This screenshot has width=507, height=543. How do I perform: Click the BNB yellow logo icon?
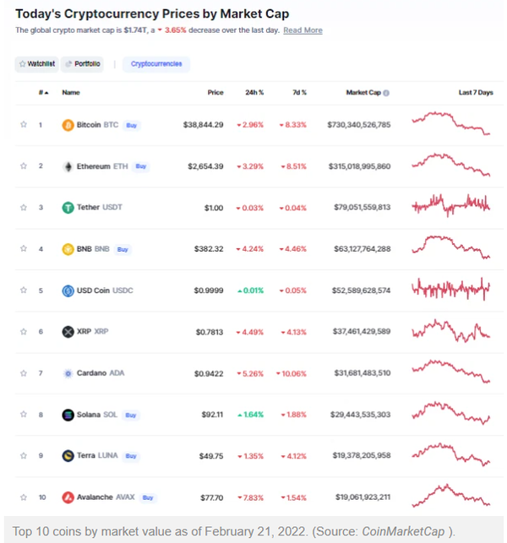(x=68, y=249)
